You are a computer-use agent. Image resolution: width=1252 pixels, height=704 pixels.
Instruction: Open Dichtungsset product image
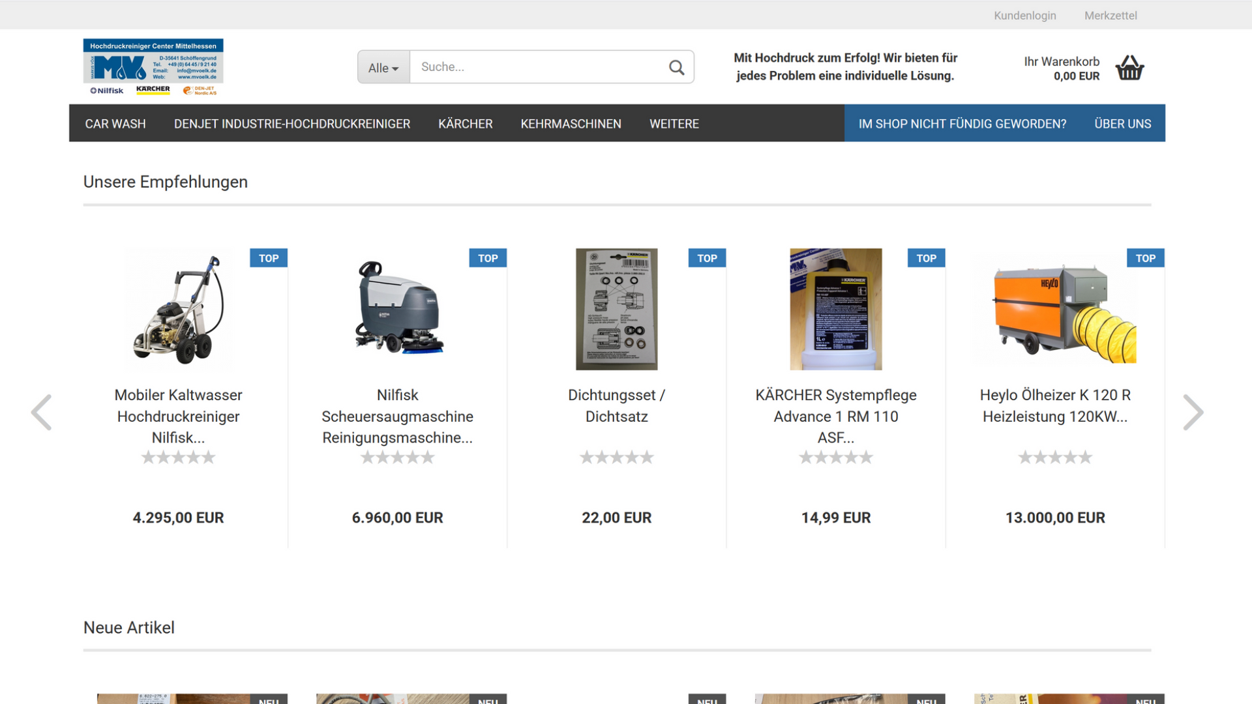coord(617,309)
